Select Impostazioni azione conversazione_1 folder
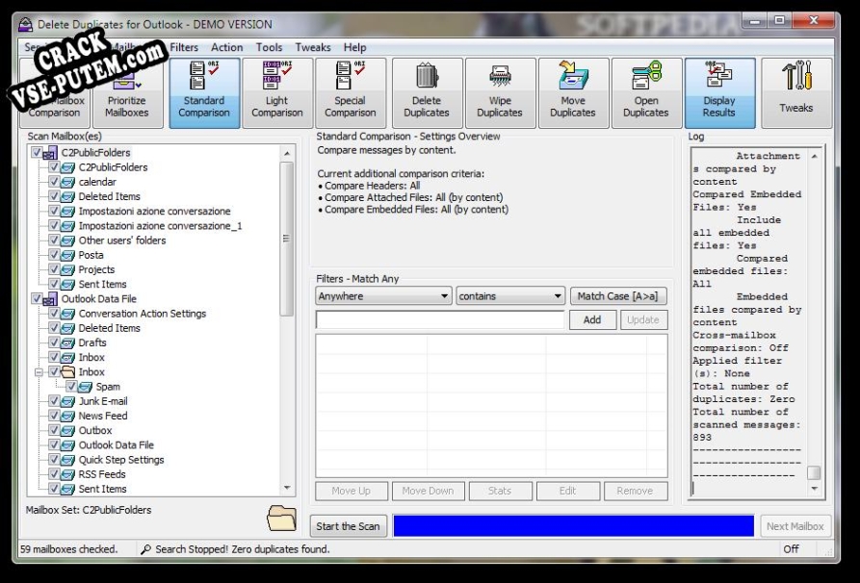Image resolution: width=860 pixels, height=583 pixels. (x=160, y=226)
